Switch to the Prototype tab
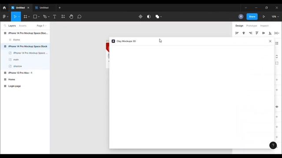The image size is (282, 158). pos(252,26)
